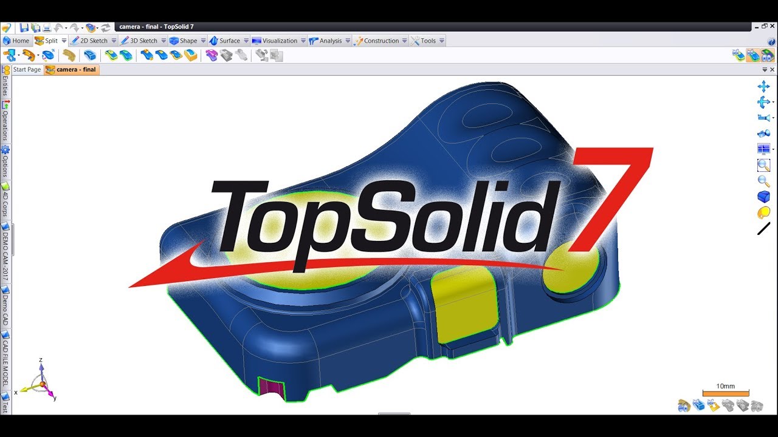The image size is (778, 437).
Task: Click the Redo arrow icon
Action: pyautogui.click(x=74, y=27)
